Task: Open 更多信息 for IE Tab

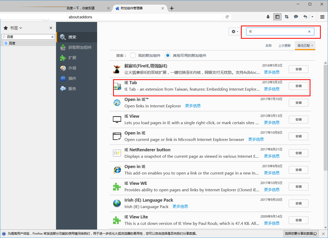Action: [x=272, y=89]
